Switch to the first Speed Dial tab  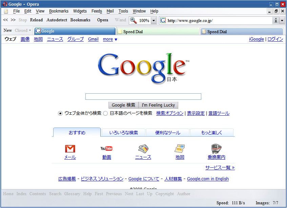pyautogui.click(x=158, y=31)
